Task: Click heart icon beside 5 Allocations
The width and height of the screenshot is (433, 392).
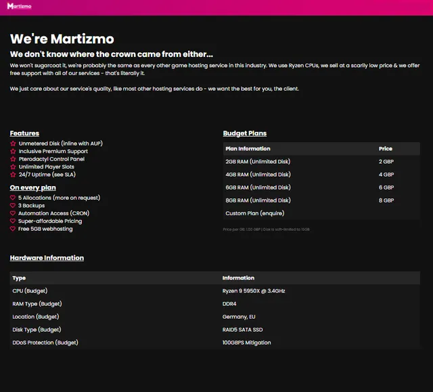Action: [x=13, y=198]
